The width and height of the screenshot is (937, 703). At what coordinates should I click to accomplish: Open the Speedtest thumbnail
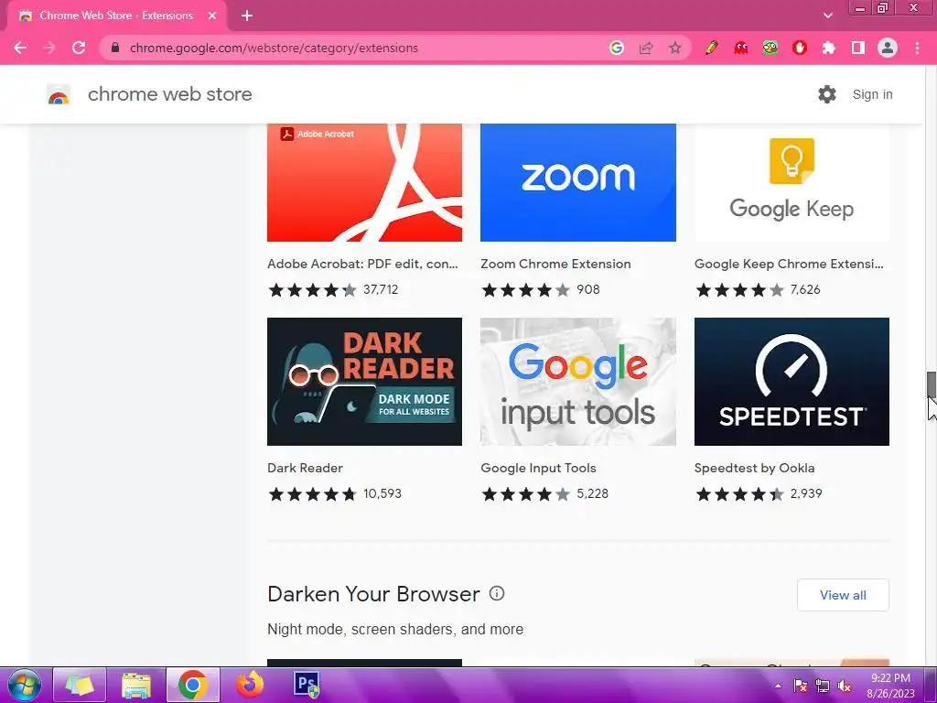click(792, 382)
